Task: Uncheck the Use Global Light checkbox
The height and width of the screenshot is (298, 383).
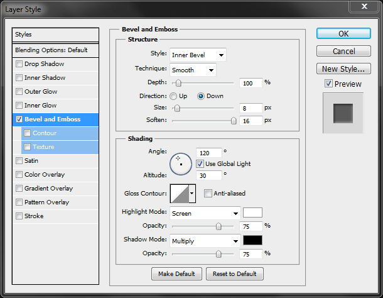Action: (x=200, y=163)
